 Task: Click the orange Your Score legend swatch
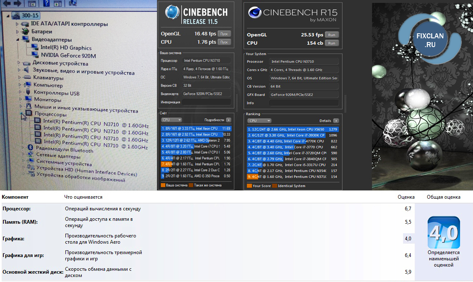pos(249,186)
